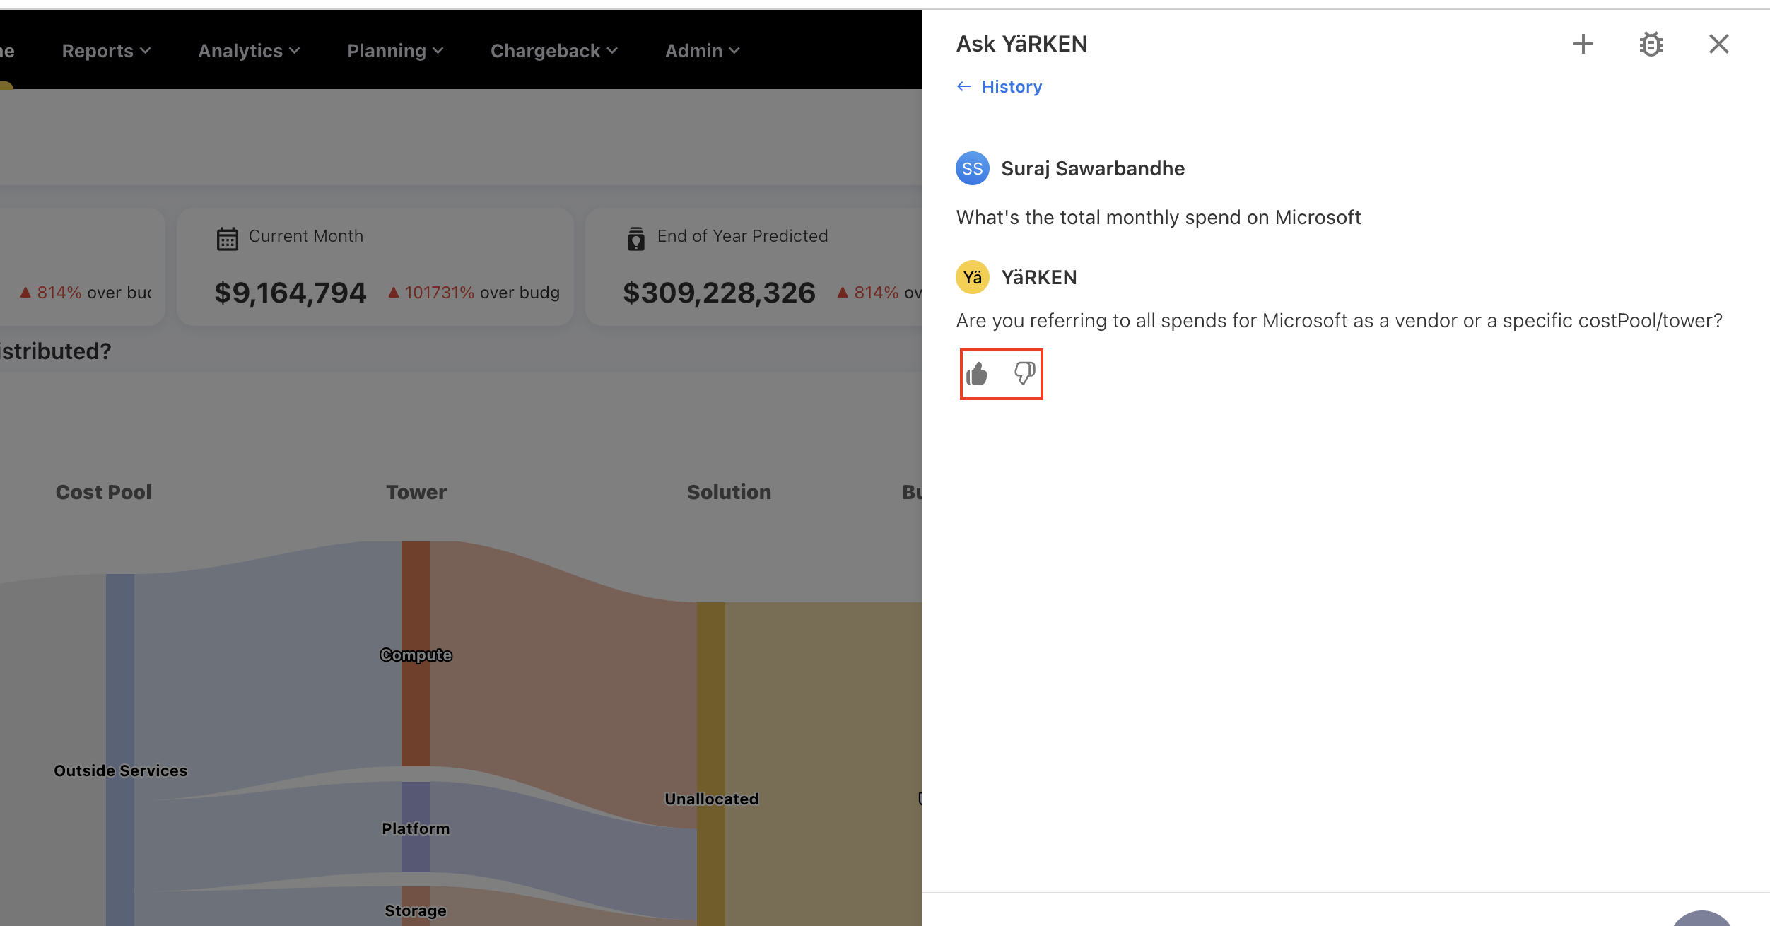Go back to History
This screenshot has height=926, width=1770.
click(1011, 86)
